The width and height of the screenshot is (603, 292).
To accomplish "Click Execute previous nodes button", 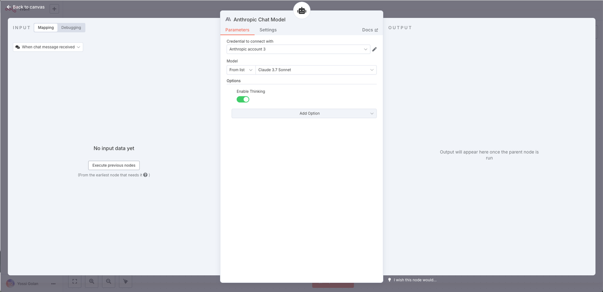I will (x=114, y=165).
